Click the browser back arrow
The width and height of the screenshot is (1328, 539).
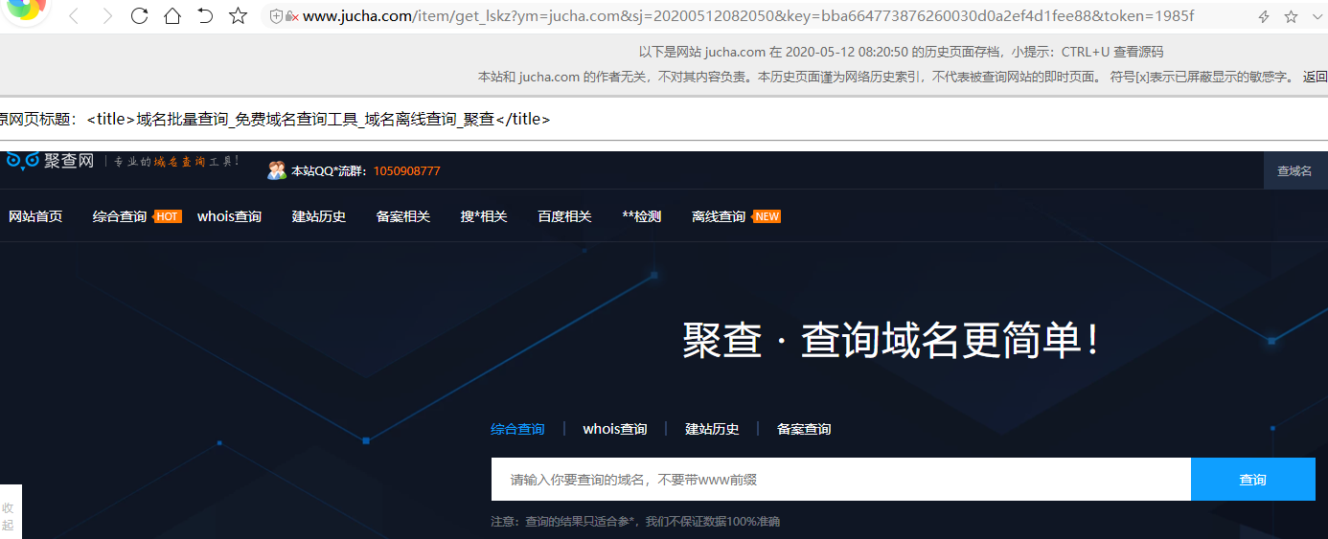[74, 16]
